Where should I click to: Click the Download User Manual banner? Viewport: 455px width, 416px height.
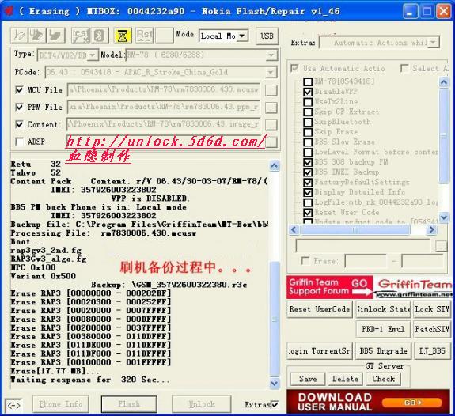[x=368, y=402]
